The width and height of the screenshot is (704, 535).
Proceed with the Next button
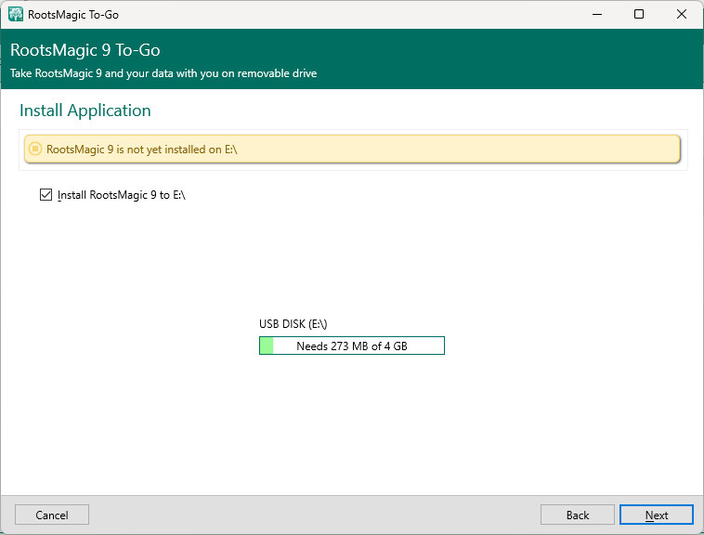656,515
